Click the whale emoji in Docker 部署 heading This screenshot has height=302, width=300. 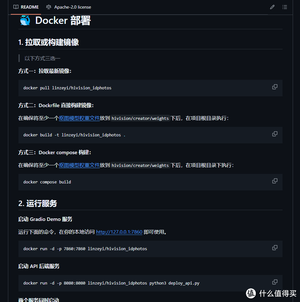point(25,20)
